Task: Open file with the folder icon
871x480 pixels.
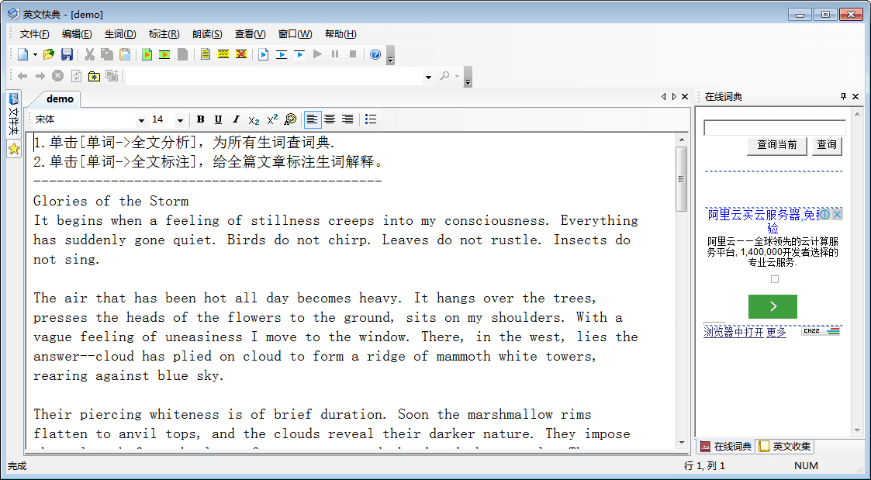Action: point(49,54)
